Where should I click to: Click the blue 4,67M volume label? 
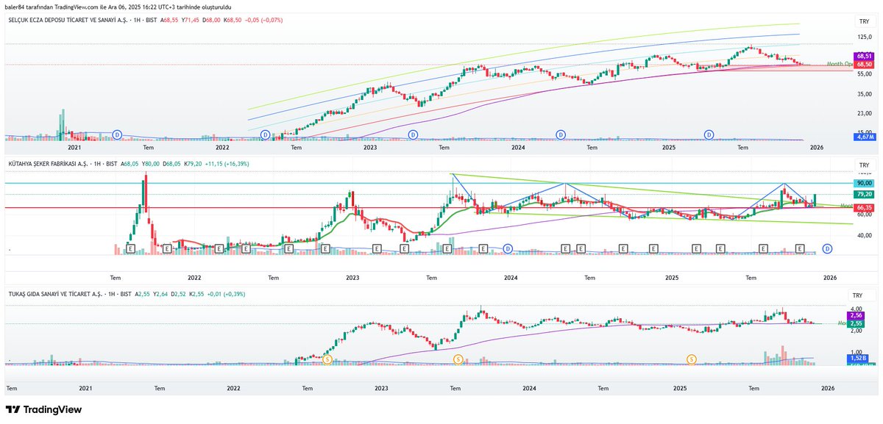[863, 137]
